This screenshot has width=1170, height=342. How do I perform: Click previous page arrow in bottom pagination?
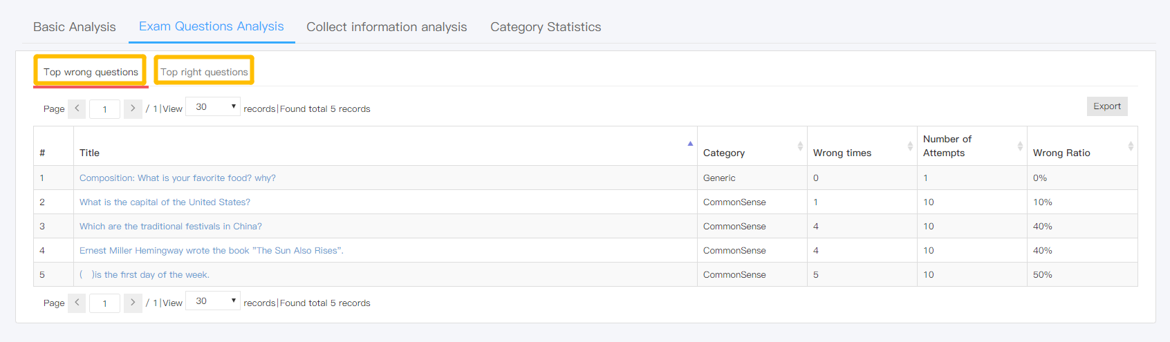77,303
